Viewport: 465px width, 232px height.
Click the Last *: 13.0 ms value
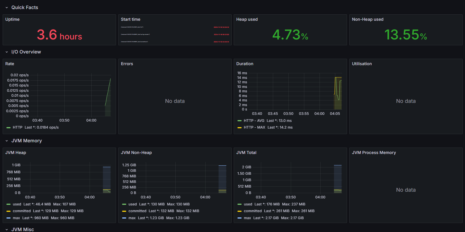(279, 121)
